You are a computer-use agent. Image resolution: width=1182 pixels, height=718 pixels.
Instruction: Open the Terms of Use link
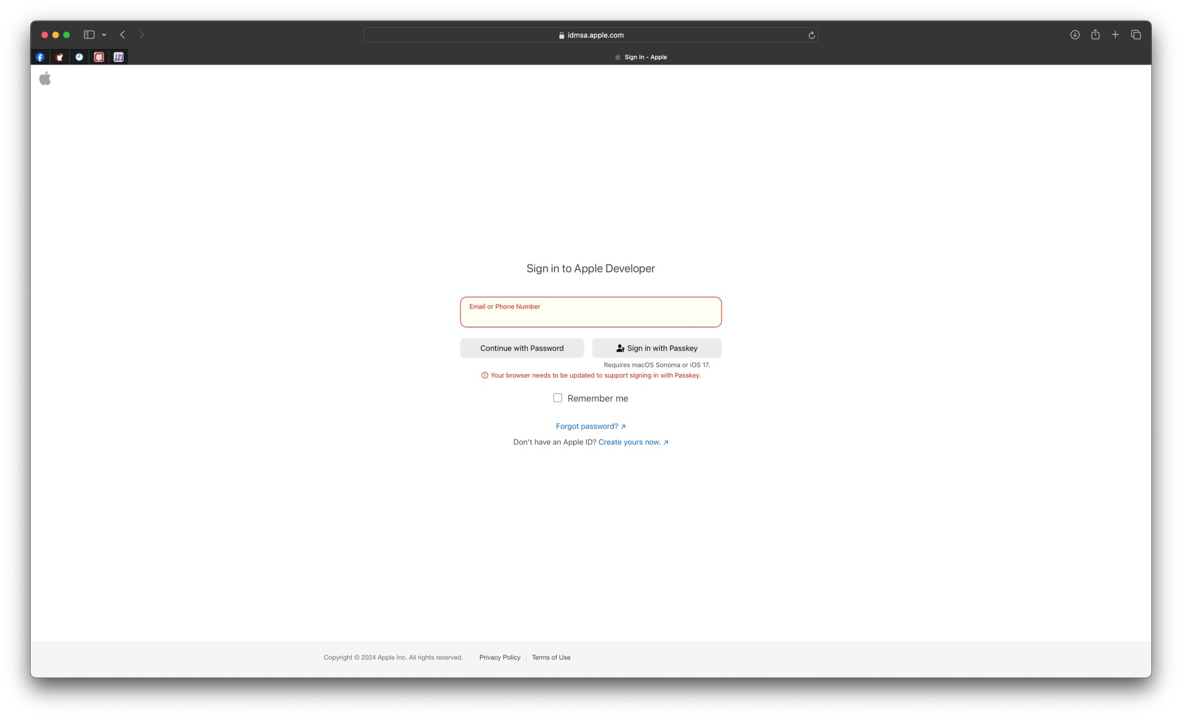tap(551, 657)
